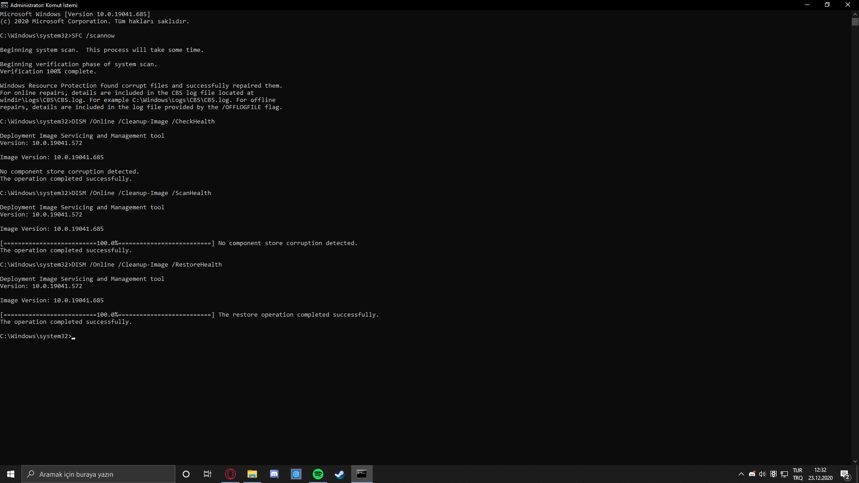Open the Windows Start menu
Screen dimensions: 859x483
(x=11, y=474)
